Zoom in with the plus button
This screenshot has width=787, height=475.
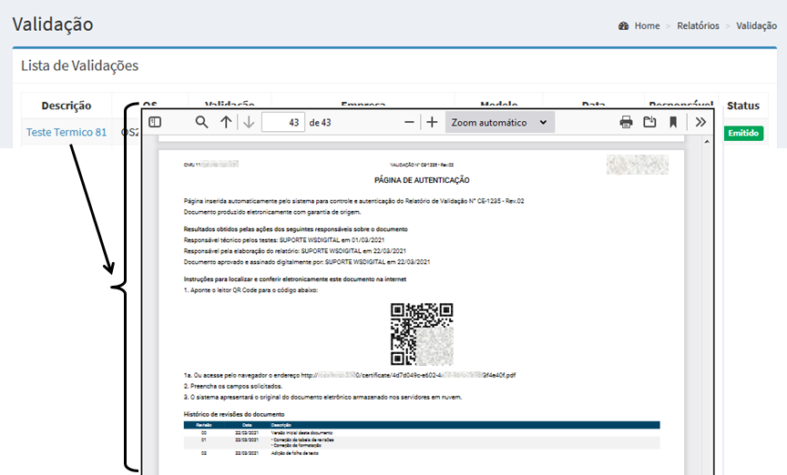[433, 122]
